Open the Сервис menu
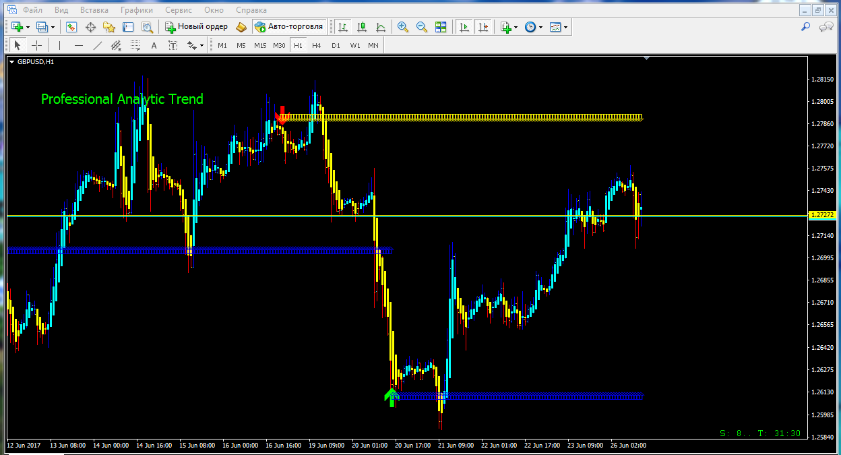 pos(177,10)
